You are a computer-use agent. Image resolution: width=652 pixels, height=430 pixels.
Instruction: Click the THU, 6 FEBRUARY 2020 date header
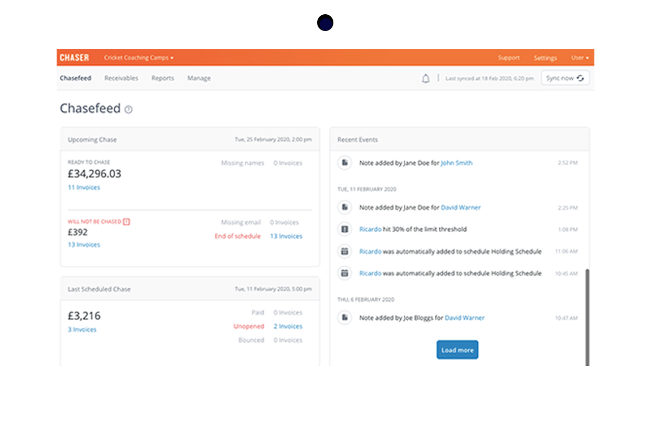point(366,300)
